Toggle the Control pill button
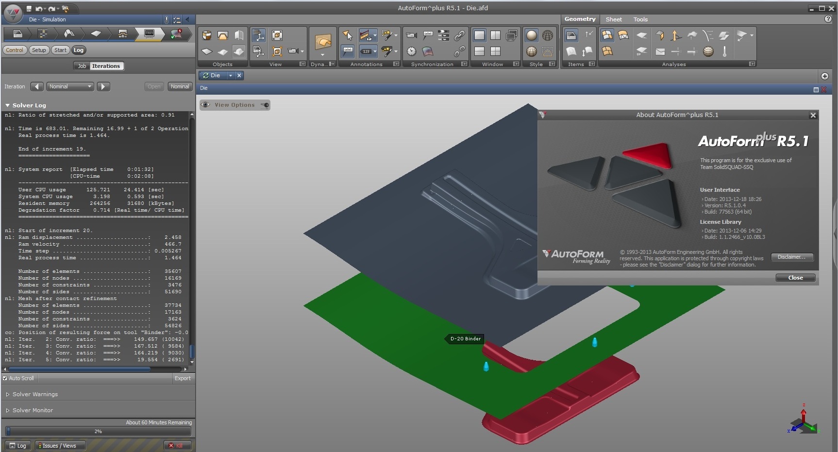 coord(15,50)
